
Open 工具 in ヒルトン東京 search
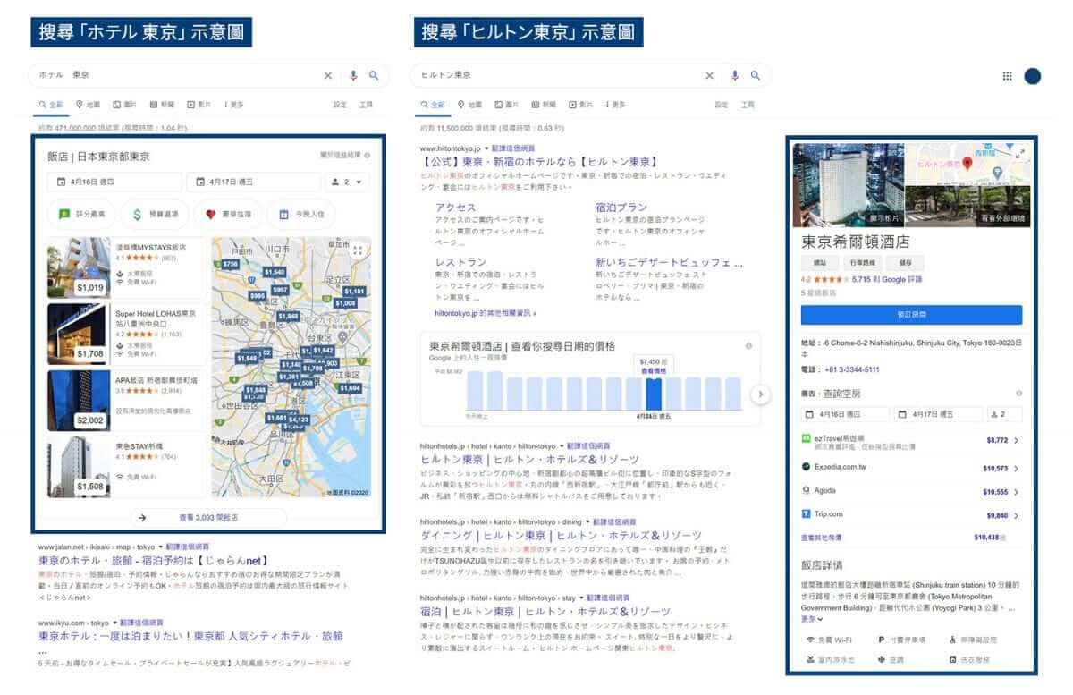[748, 105]
